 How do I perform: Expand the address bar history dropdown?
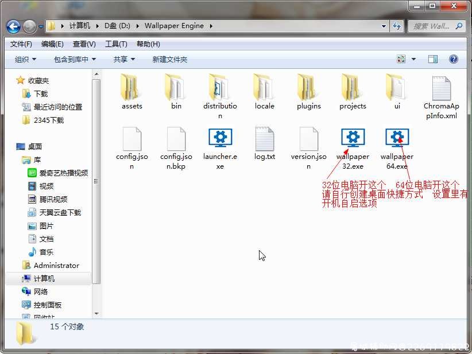pyautogui.click(x=384, y=26)
